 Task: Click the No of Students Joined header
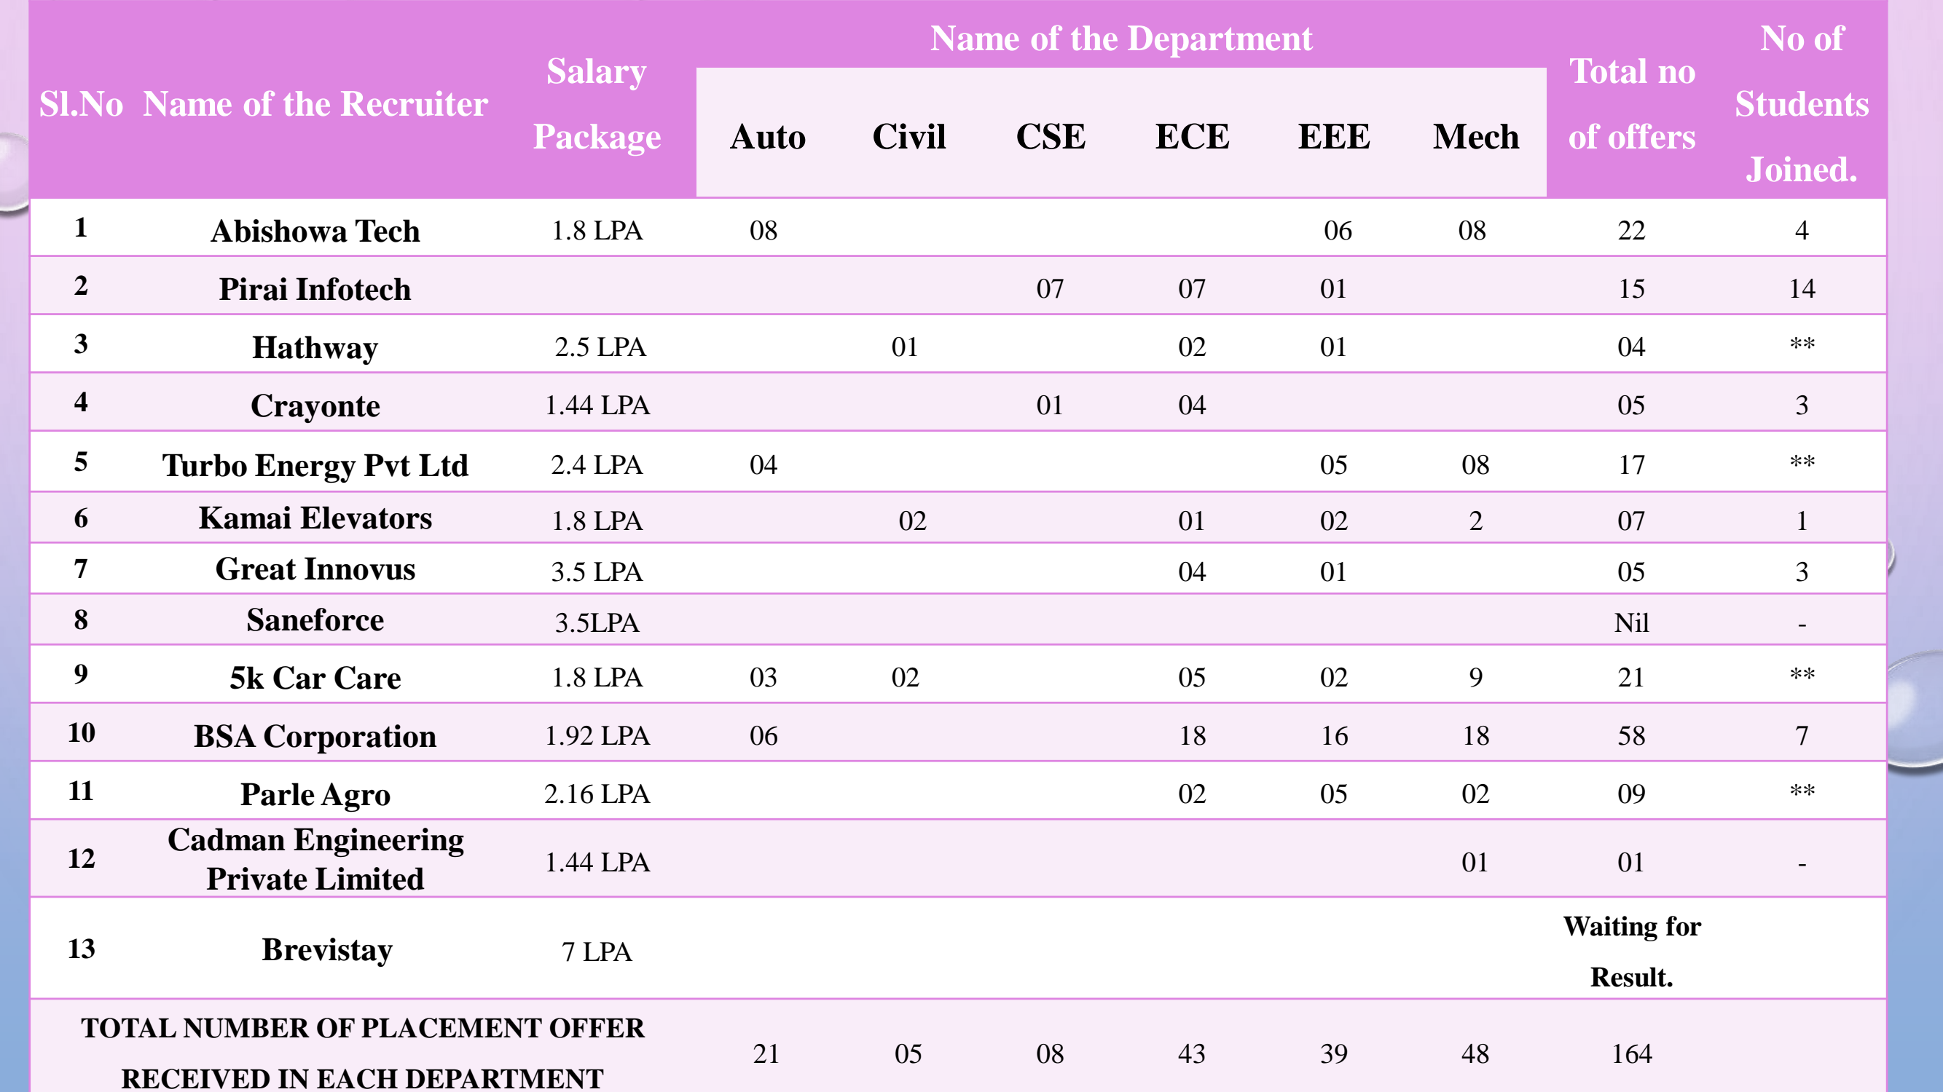(x=1801, y=104)
